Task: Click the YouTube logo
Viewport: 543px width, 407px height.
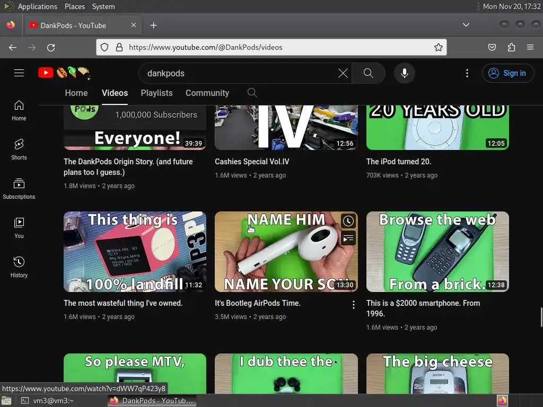Action: [64, 73]
